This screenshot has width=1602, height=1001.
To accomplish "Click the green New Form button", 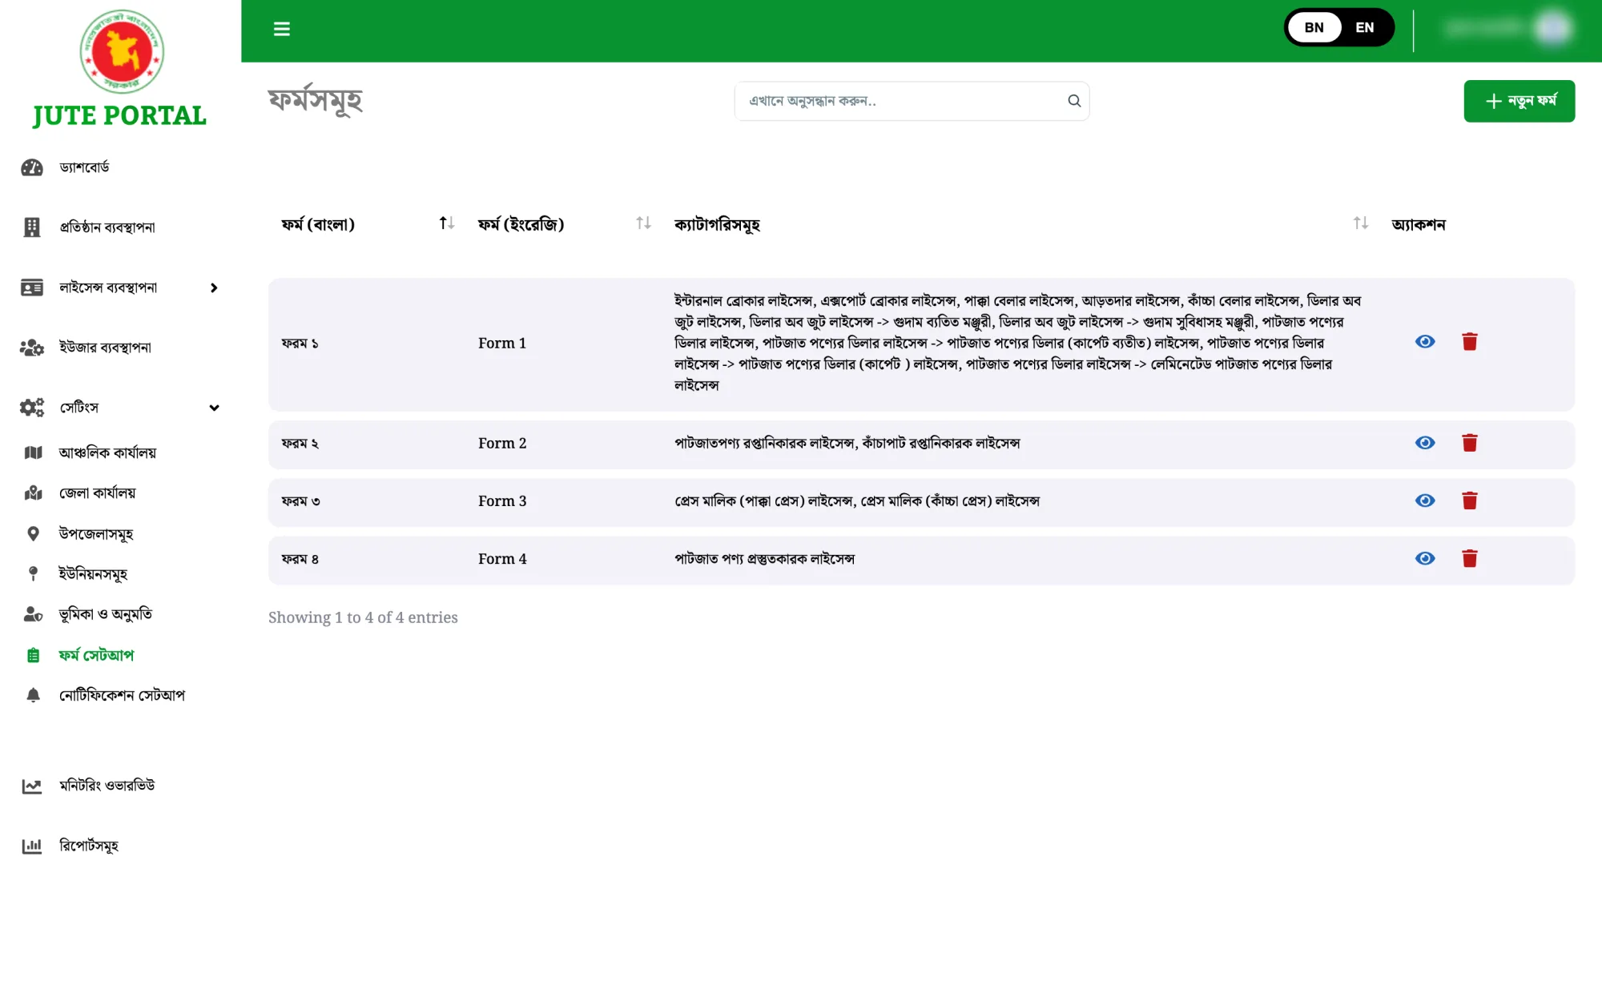I will point(1519,101).
